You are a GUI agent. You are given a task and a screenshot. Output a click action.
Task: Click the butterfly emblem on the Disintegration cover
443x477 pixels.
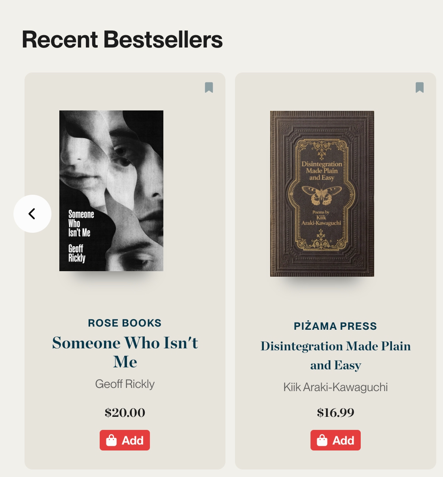point(322,194)
